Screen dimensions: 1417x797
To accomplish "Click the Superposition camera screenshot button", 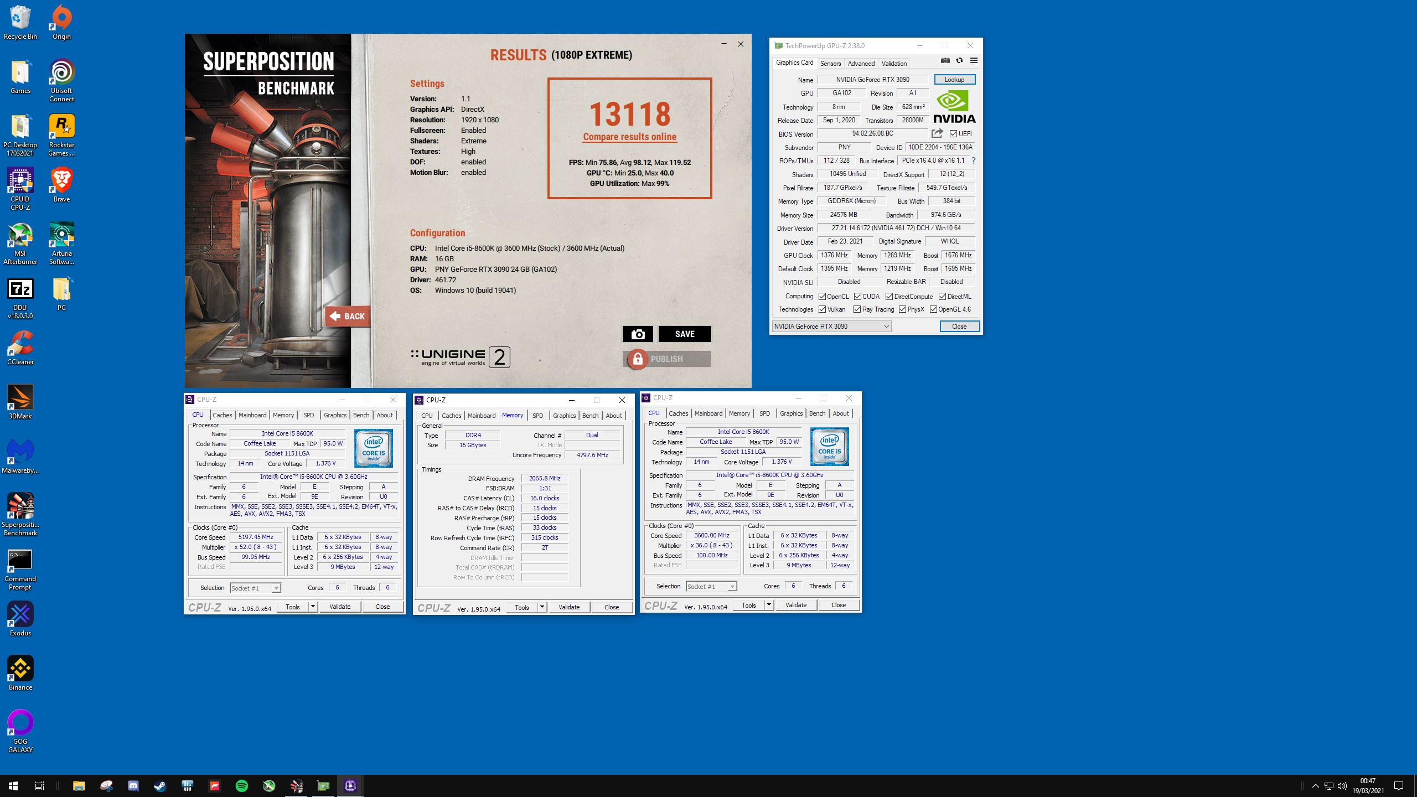I will click(638, 334).
